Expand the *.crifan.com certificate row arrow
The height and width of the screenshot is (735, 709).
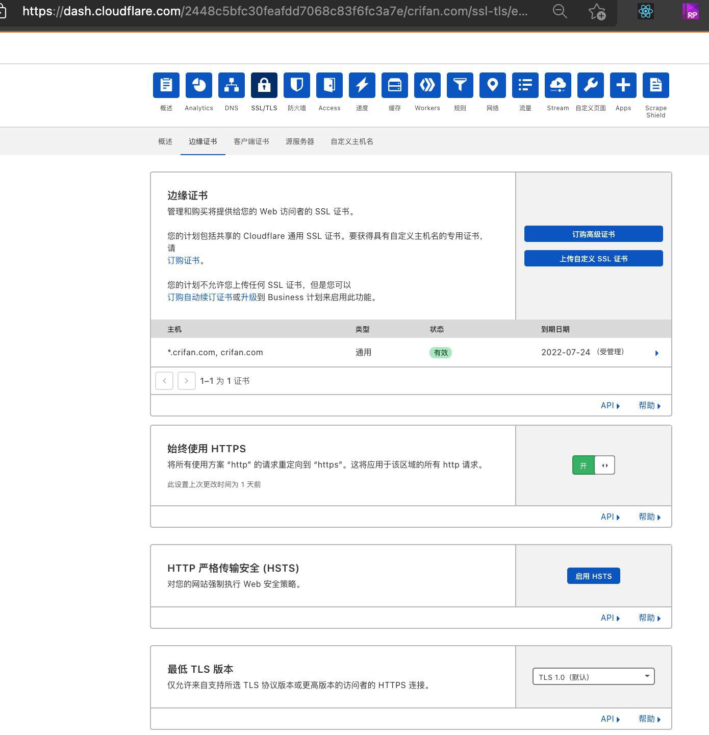point(657,353)
